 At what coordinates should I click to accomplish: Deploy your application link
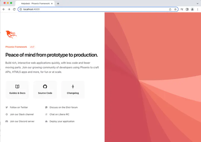pos(62,121)
